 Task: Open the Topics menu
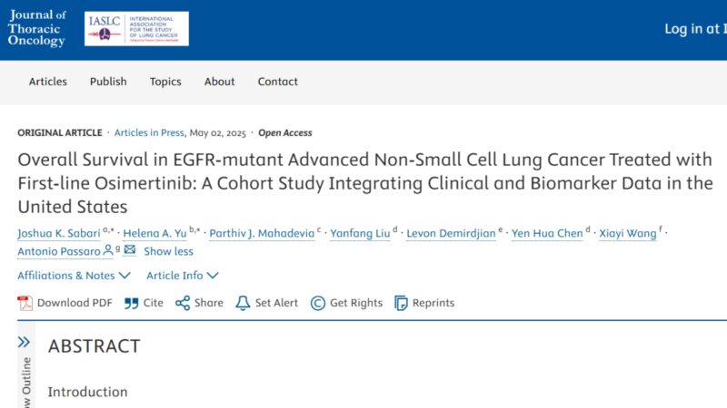(x=165, y=82)
